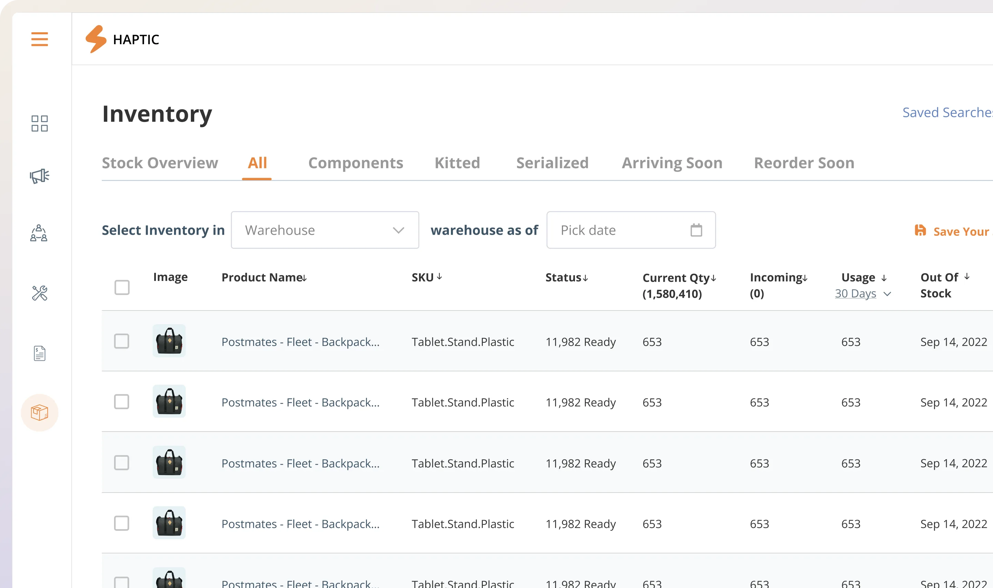The height and width of the screenshot is (588, 993).
Task: Click the orange save disk icon
Action: coord(920,230)
